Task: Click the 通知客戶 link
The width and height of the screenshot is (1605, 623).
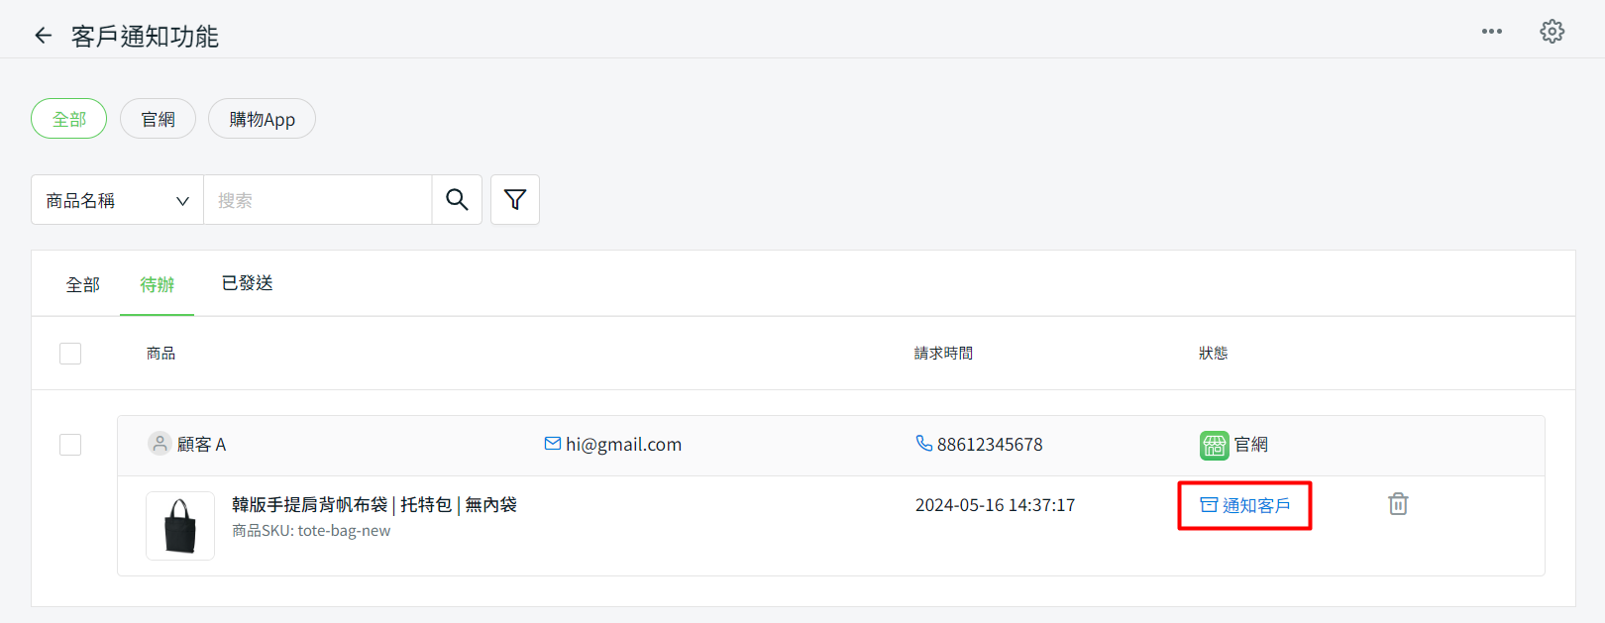Action: [1245, 506]
